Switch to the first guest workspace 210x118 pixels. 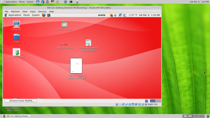(x=153, y=101)
